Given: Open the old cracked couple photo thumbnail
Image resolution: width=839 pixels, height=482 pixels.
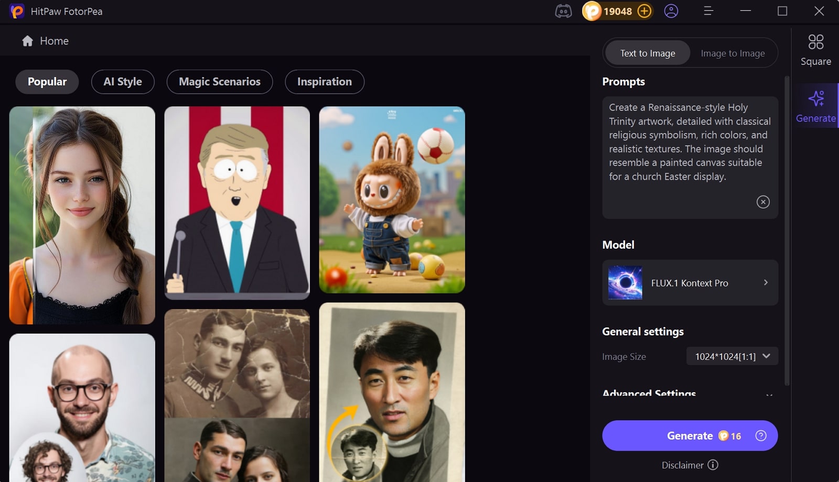Looking at the screenshot, I should [237, 396].
